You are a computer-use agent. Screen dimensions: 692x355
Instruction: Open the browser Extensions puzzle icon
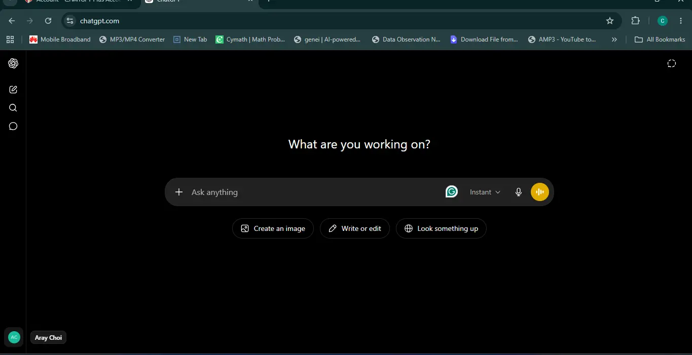pos(635,21)
